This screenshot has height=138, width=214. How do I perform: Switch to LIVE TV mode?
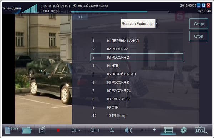coord(200,130)
